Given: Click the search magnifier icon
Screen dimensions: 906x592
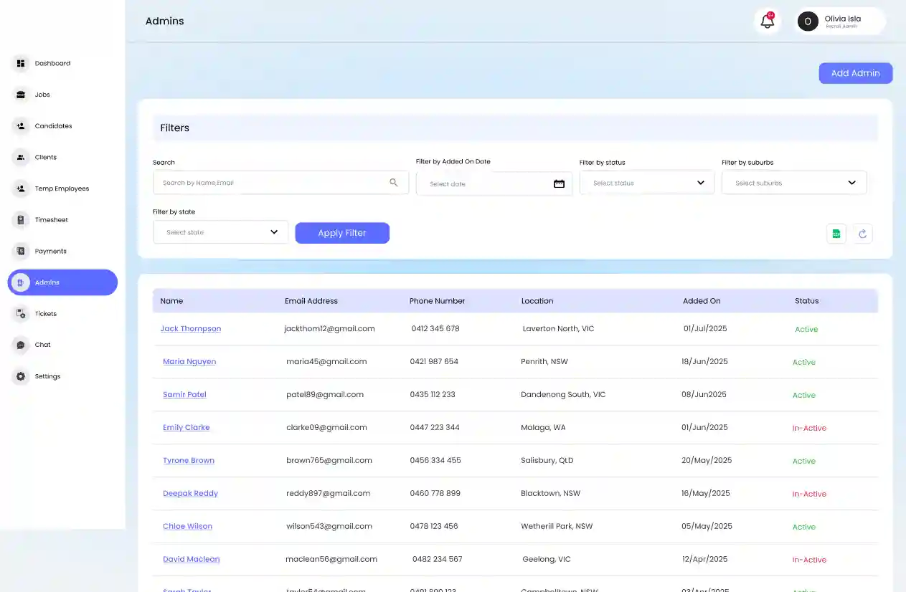Looking at the screenshot, I should (x=393, y=183).
